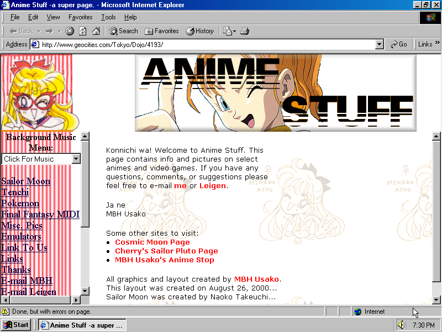Open the Forward history dropdown arrow

click(x=60, y=32)
